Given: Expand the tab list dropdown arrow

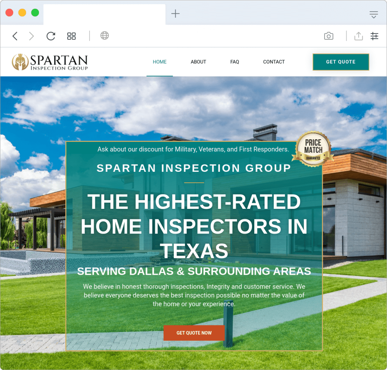Looking at the screenshot, I should (374, 15).
